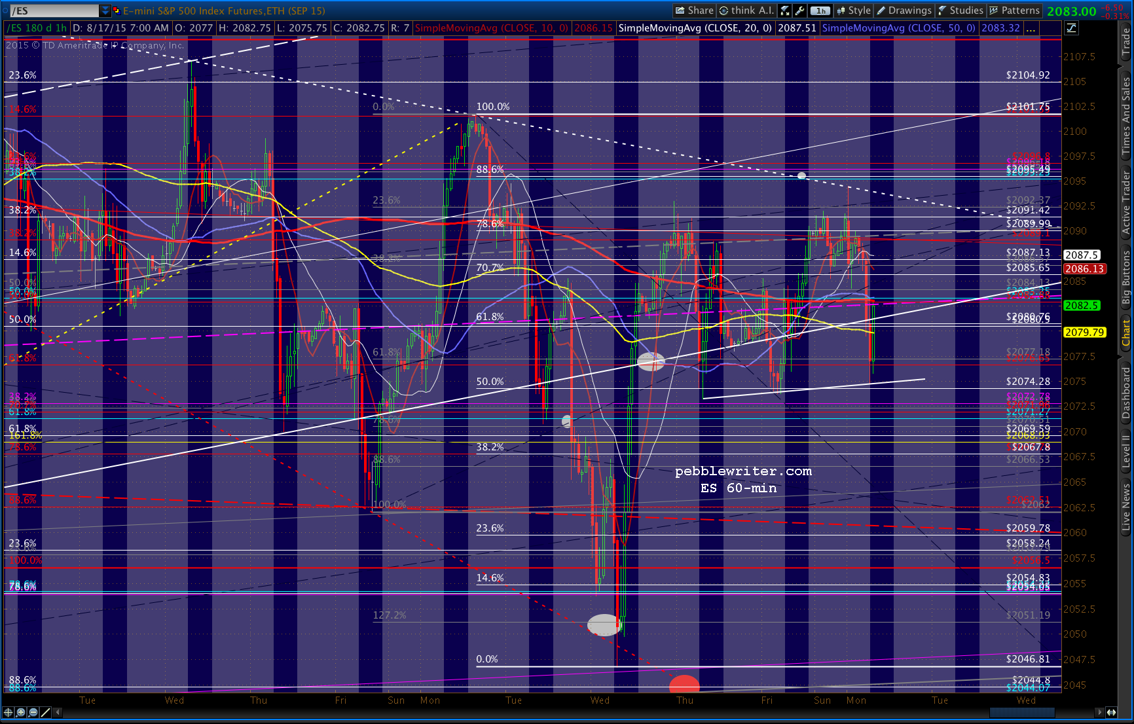
Task: Click the Share button
Action: pos(695,10)
